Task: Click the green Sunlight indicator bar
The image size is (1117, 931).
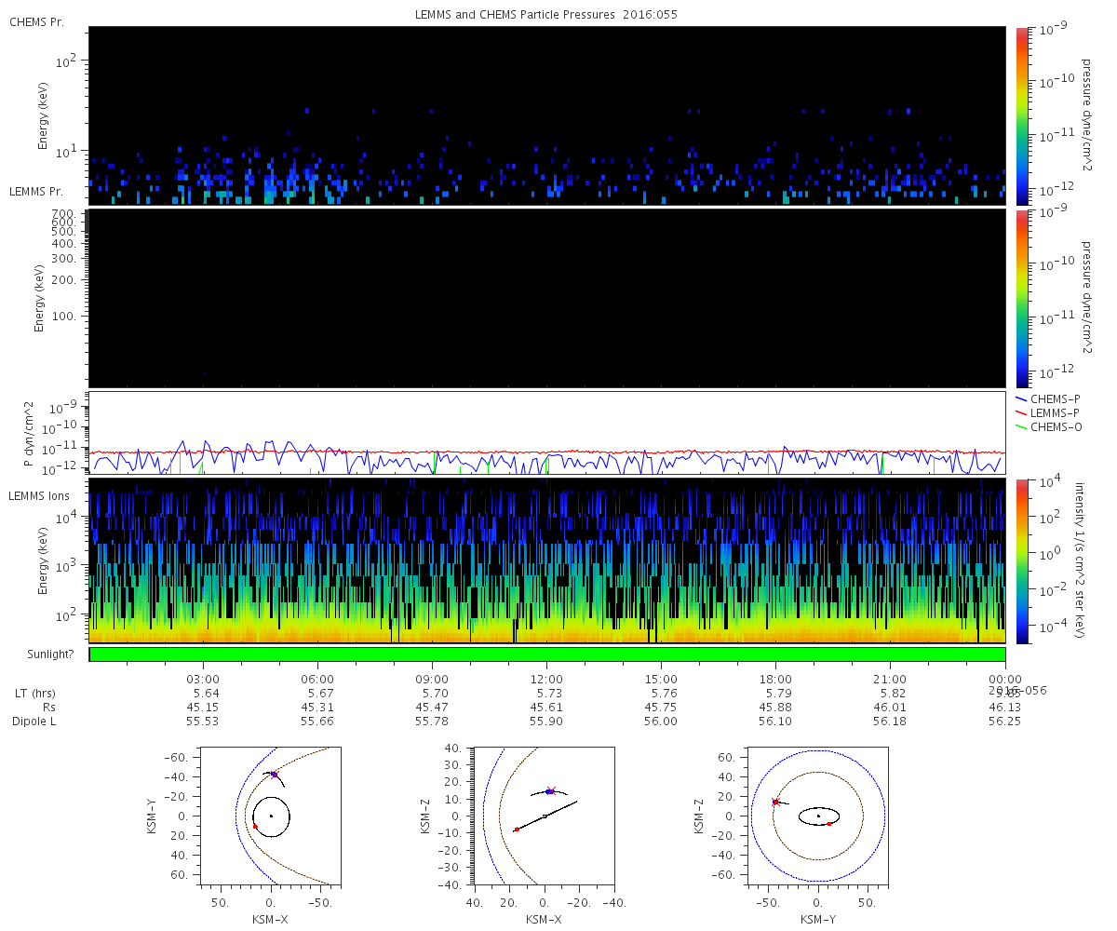Action: pyautogui.click(x=547, y=654)
